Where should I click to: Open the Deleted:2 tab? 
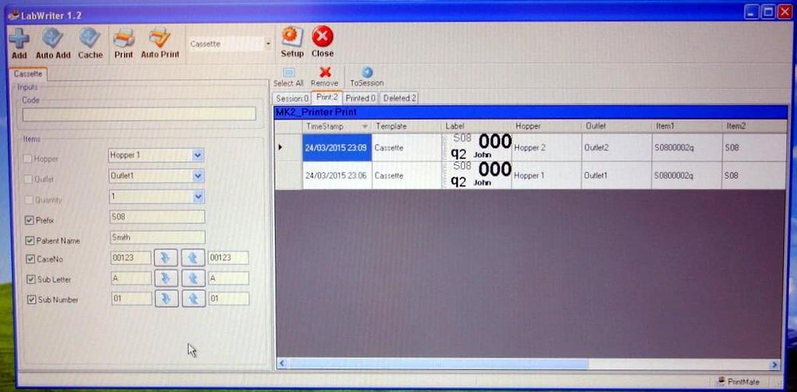398,98
